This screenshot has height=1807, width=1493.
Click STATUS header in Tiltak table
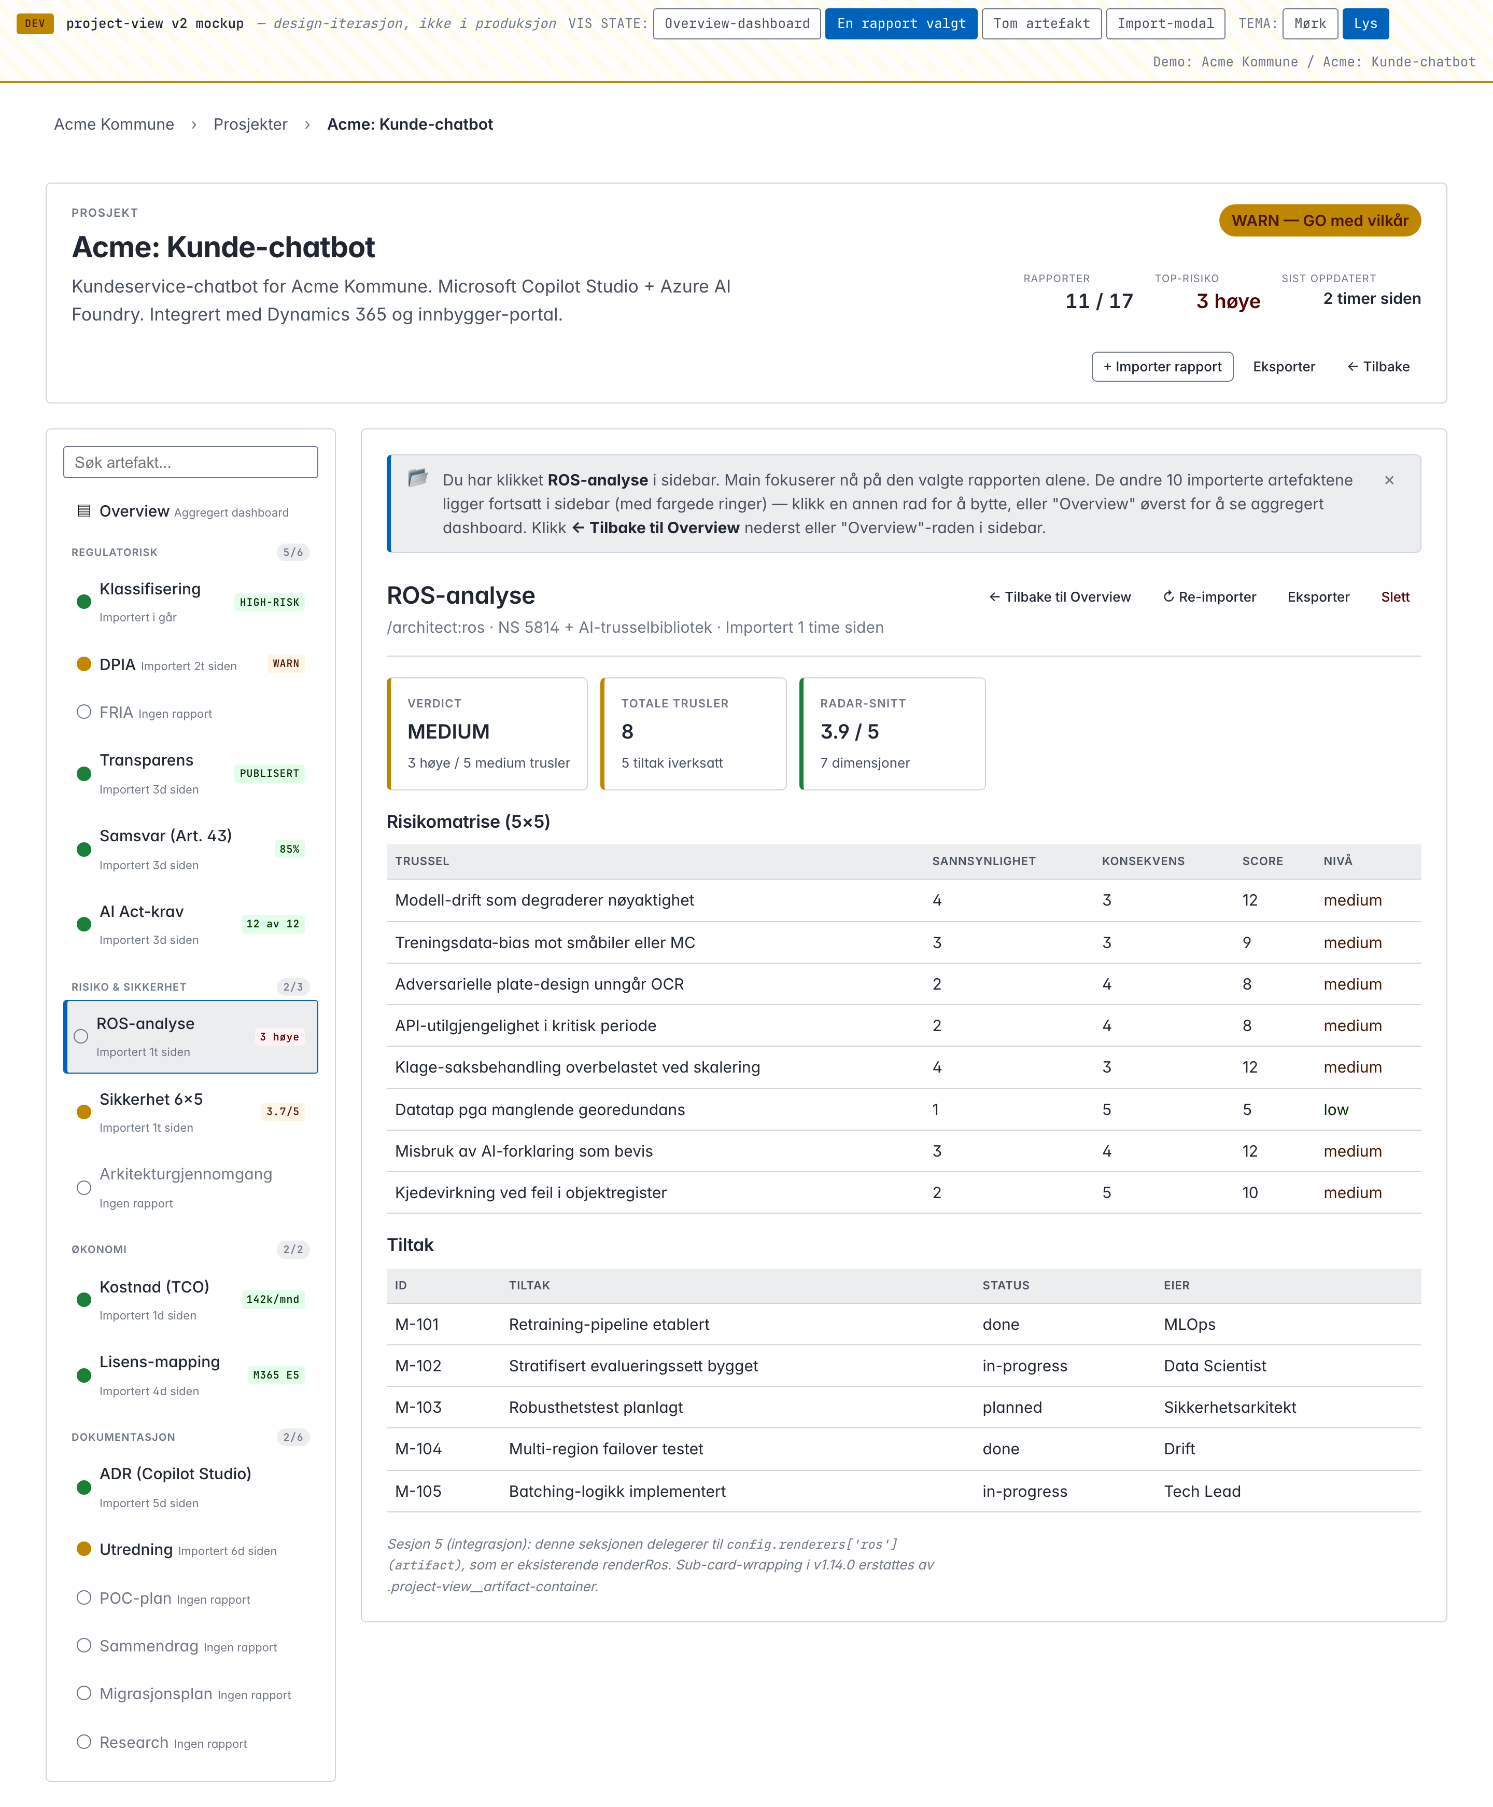coord(1006,1285)
